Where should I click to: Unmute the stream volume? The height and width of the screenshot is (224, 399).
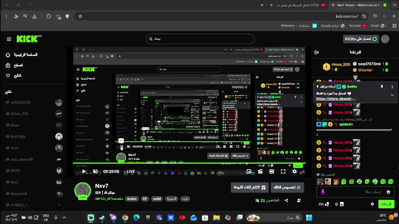pyautogui.click(x=95, y=171)
